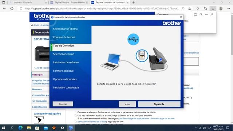Select 'Contrato de licencia' step
The width and height of the screenshot is (233, 131).
(x=64, y=37)
